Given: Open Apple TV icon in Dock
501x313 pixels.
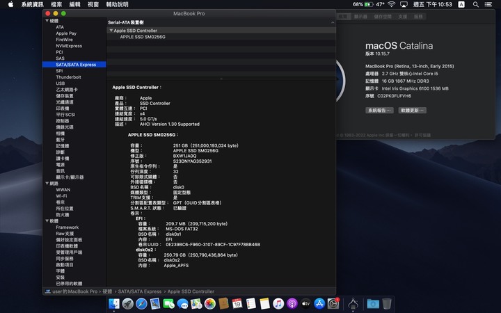Looking at the screenshot, I should tap(305, 303).
